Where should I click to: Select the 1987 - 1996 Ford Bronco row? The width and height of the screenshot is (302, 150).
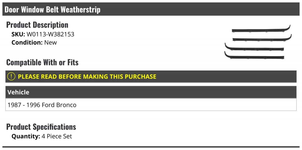point(151,105)
